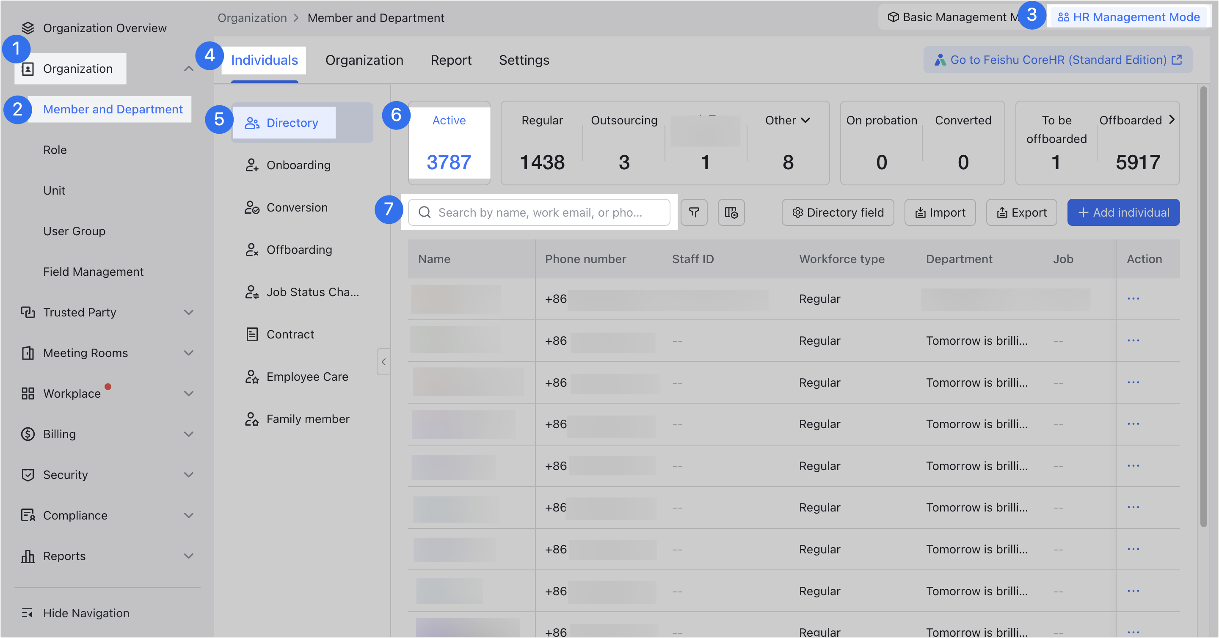This screenshot has width=1219, height=638.
Task: Click the Export icon button
Action: coord(1021,212)
